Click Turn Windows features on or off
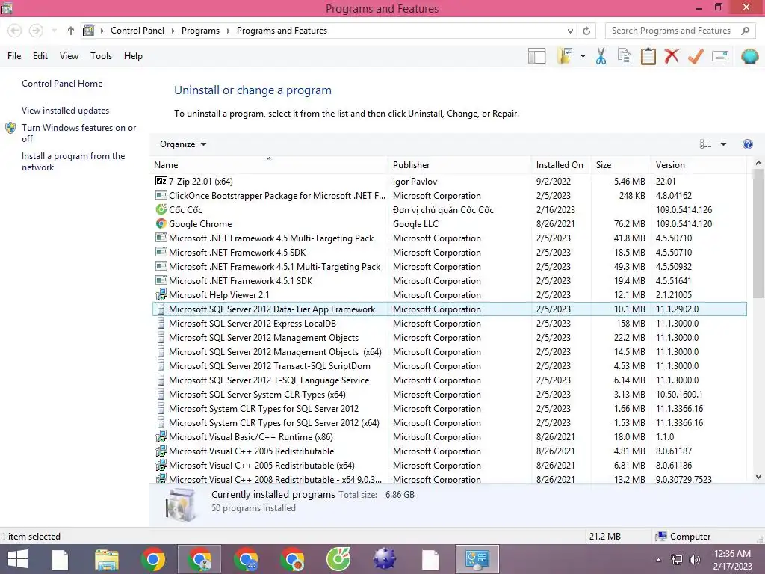The image size is (765, 574). pyautogui.click(x=78, y=133)
